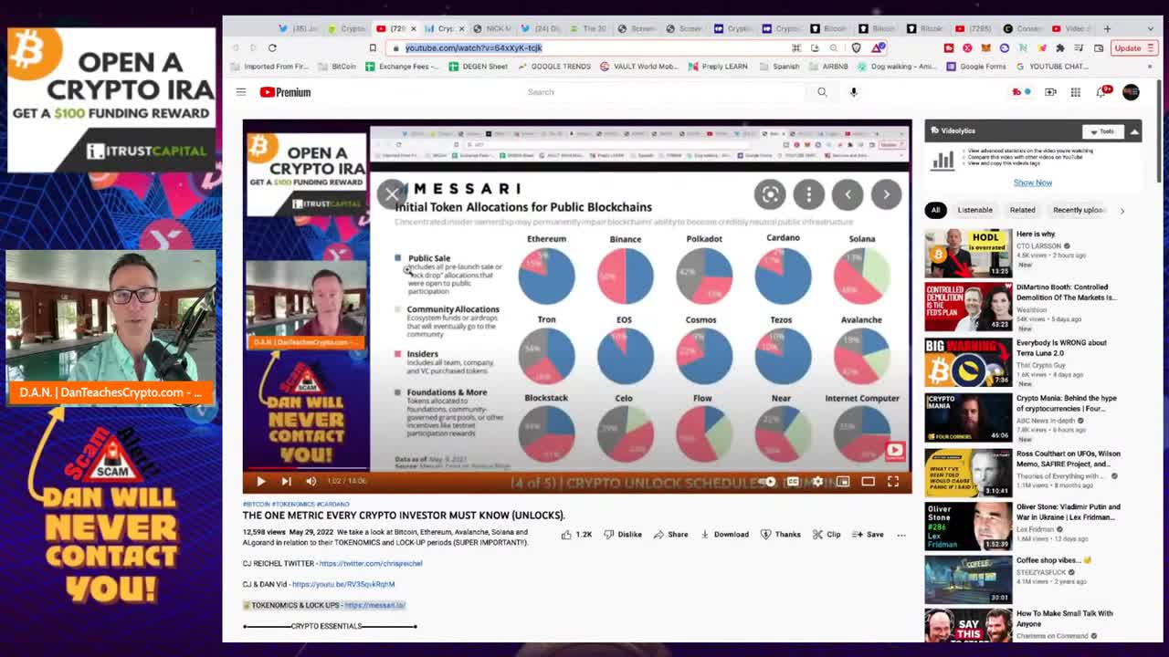Open the 'Coffee shop vibes' video
The height and width of the screenshot is (657, 1169).
(x=968, y=579)
